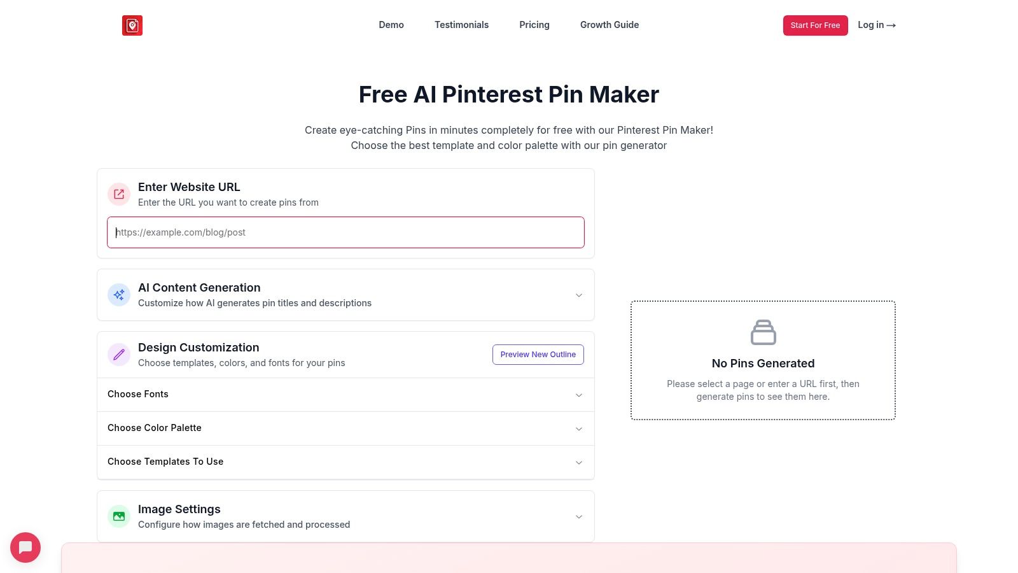Click the website URL input field
This screenshot has height=573, width=1018.
pos(345,232)
